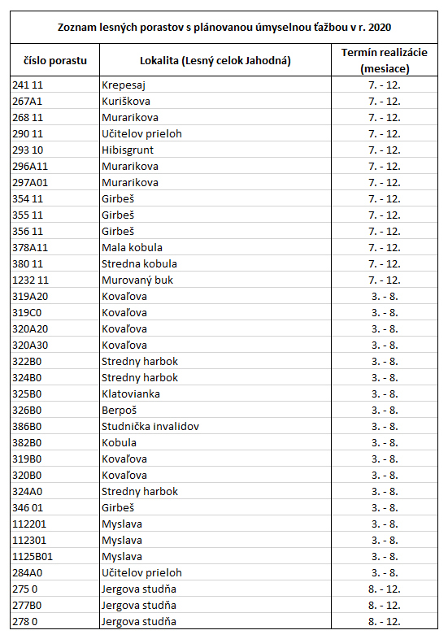This screenshot has width=448, height=639.
Task: Select stand number 1125B01 cell
Action: click(55, 556)
